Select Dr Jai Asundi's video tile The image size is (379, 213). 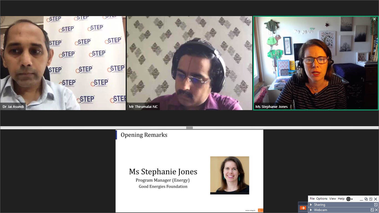coord(63,63)
